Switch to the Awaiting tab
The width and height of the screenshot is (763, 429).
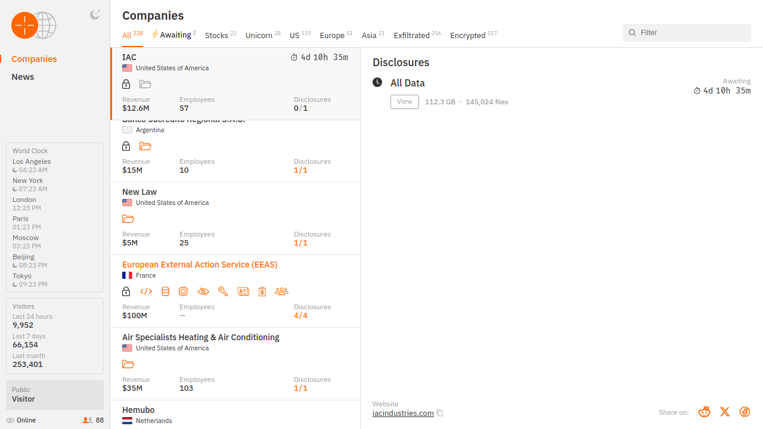175,35
